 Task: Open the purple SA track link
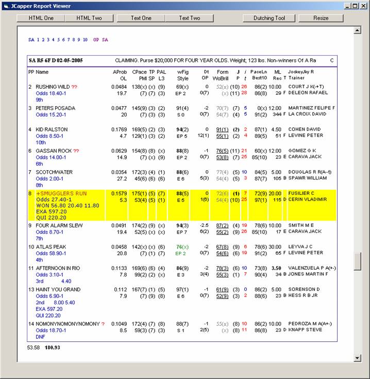[105, 40]
